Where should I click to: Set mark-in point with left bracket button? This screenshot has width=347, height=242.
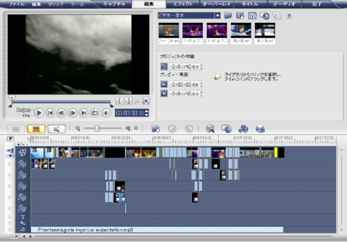click(120, 101)
